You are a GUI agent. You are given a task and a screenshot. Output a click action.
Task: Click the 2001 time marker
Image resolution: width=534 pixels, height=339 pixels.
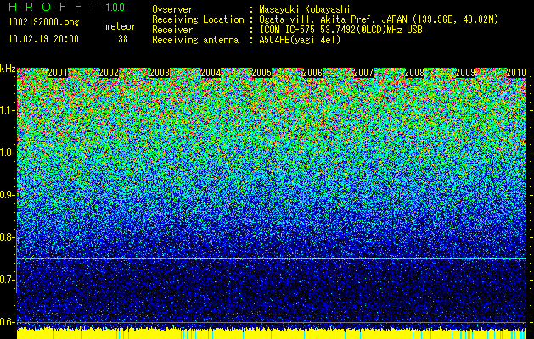pyautogui.click(x=58, y=73)
